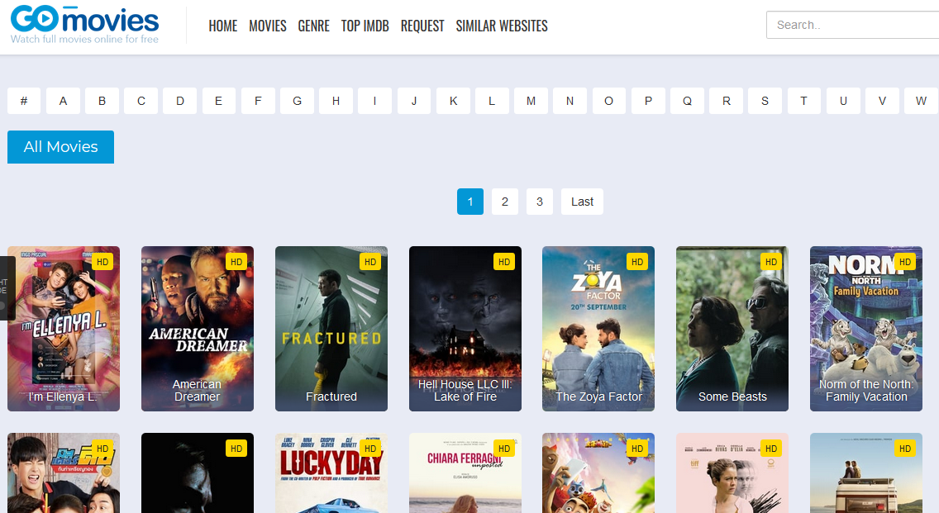The height and width of the screenshot is (513, 939).
Task: Filter movies by letter L
Action: tap(493, 101)
